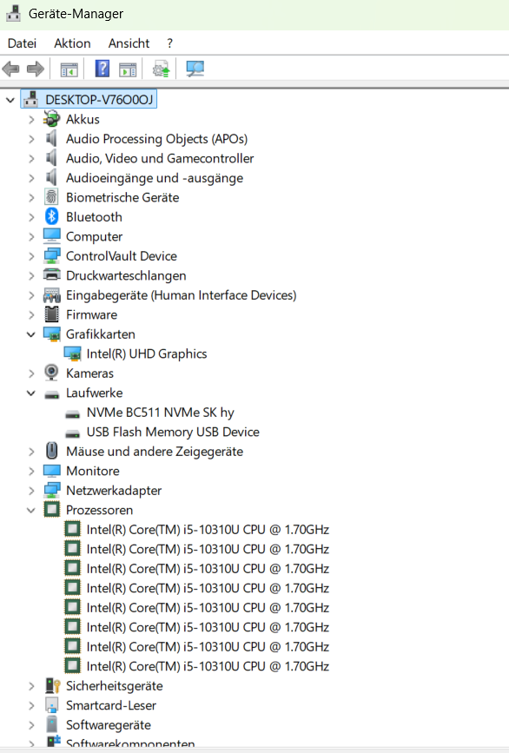
Task: Click the Scan for hardware changes icon
Action: 195,69
